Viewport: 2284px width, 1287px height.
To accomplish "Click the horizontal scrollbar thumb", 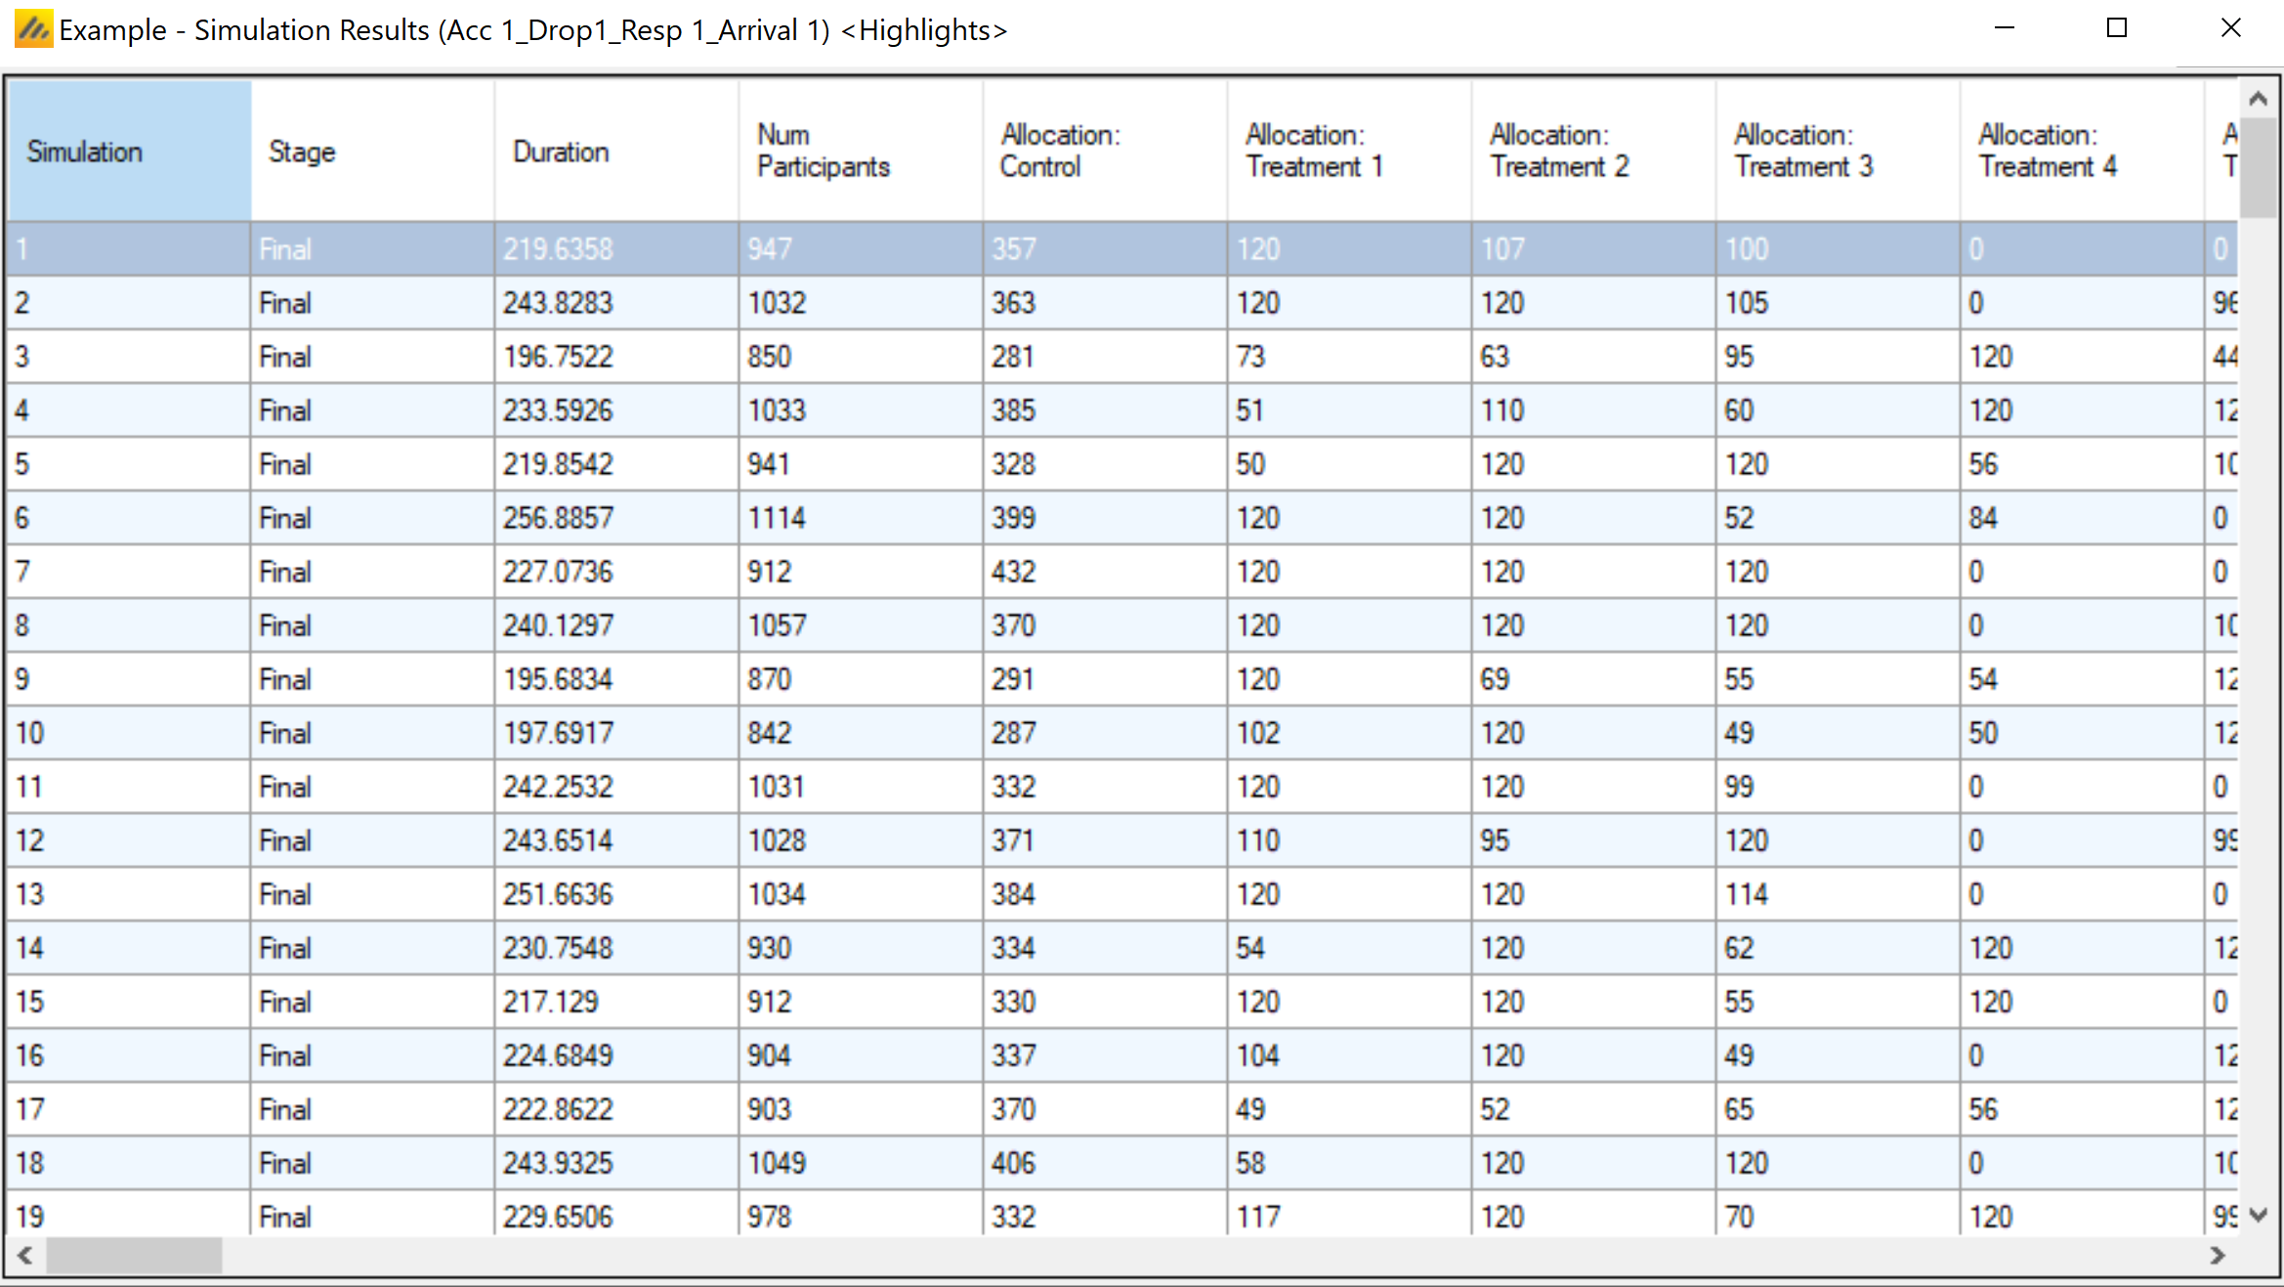I will 134,1256.
